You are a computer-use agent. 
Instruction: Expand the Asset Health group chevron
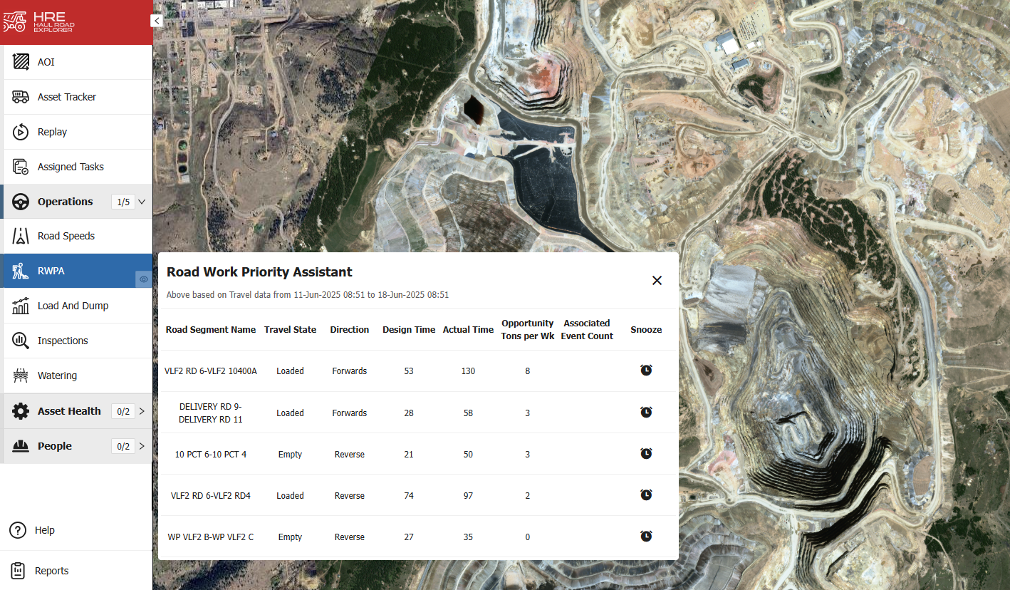[141, 411]
